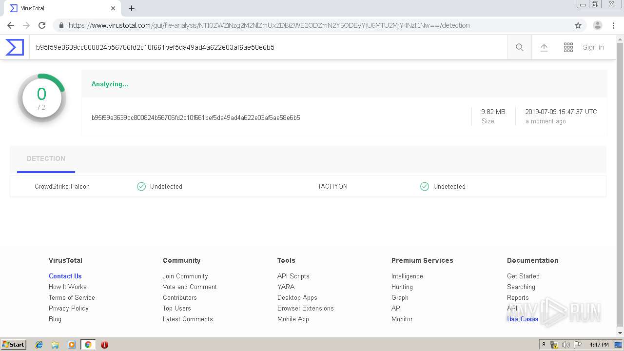
Task: Click the system tray volume icon
Action: [566, 345]
